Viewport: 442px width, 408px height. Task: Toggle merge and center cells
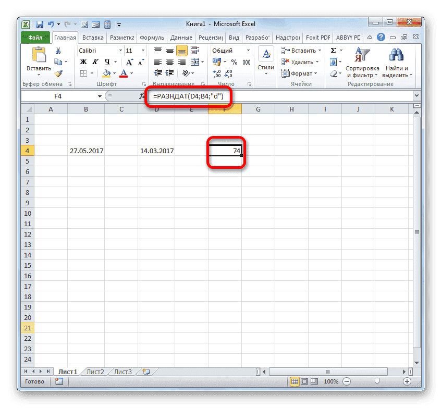pos(196,61)
